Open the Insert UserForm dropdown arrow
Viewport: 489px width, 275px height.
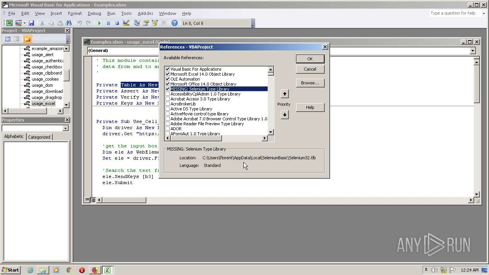[24, 23]
